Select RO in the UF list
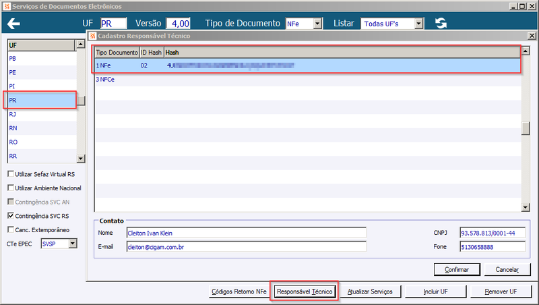 click(x=42, y=142)
